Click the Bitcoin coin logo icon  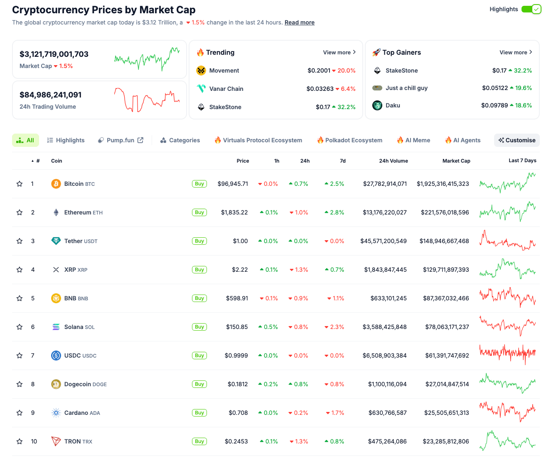(x=56, y=184)
